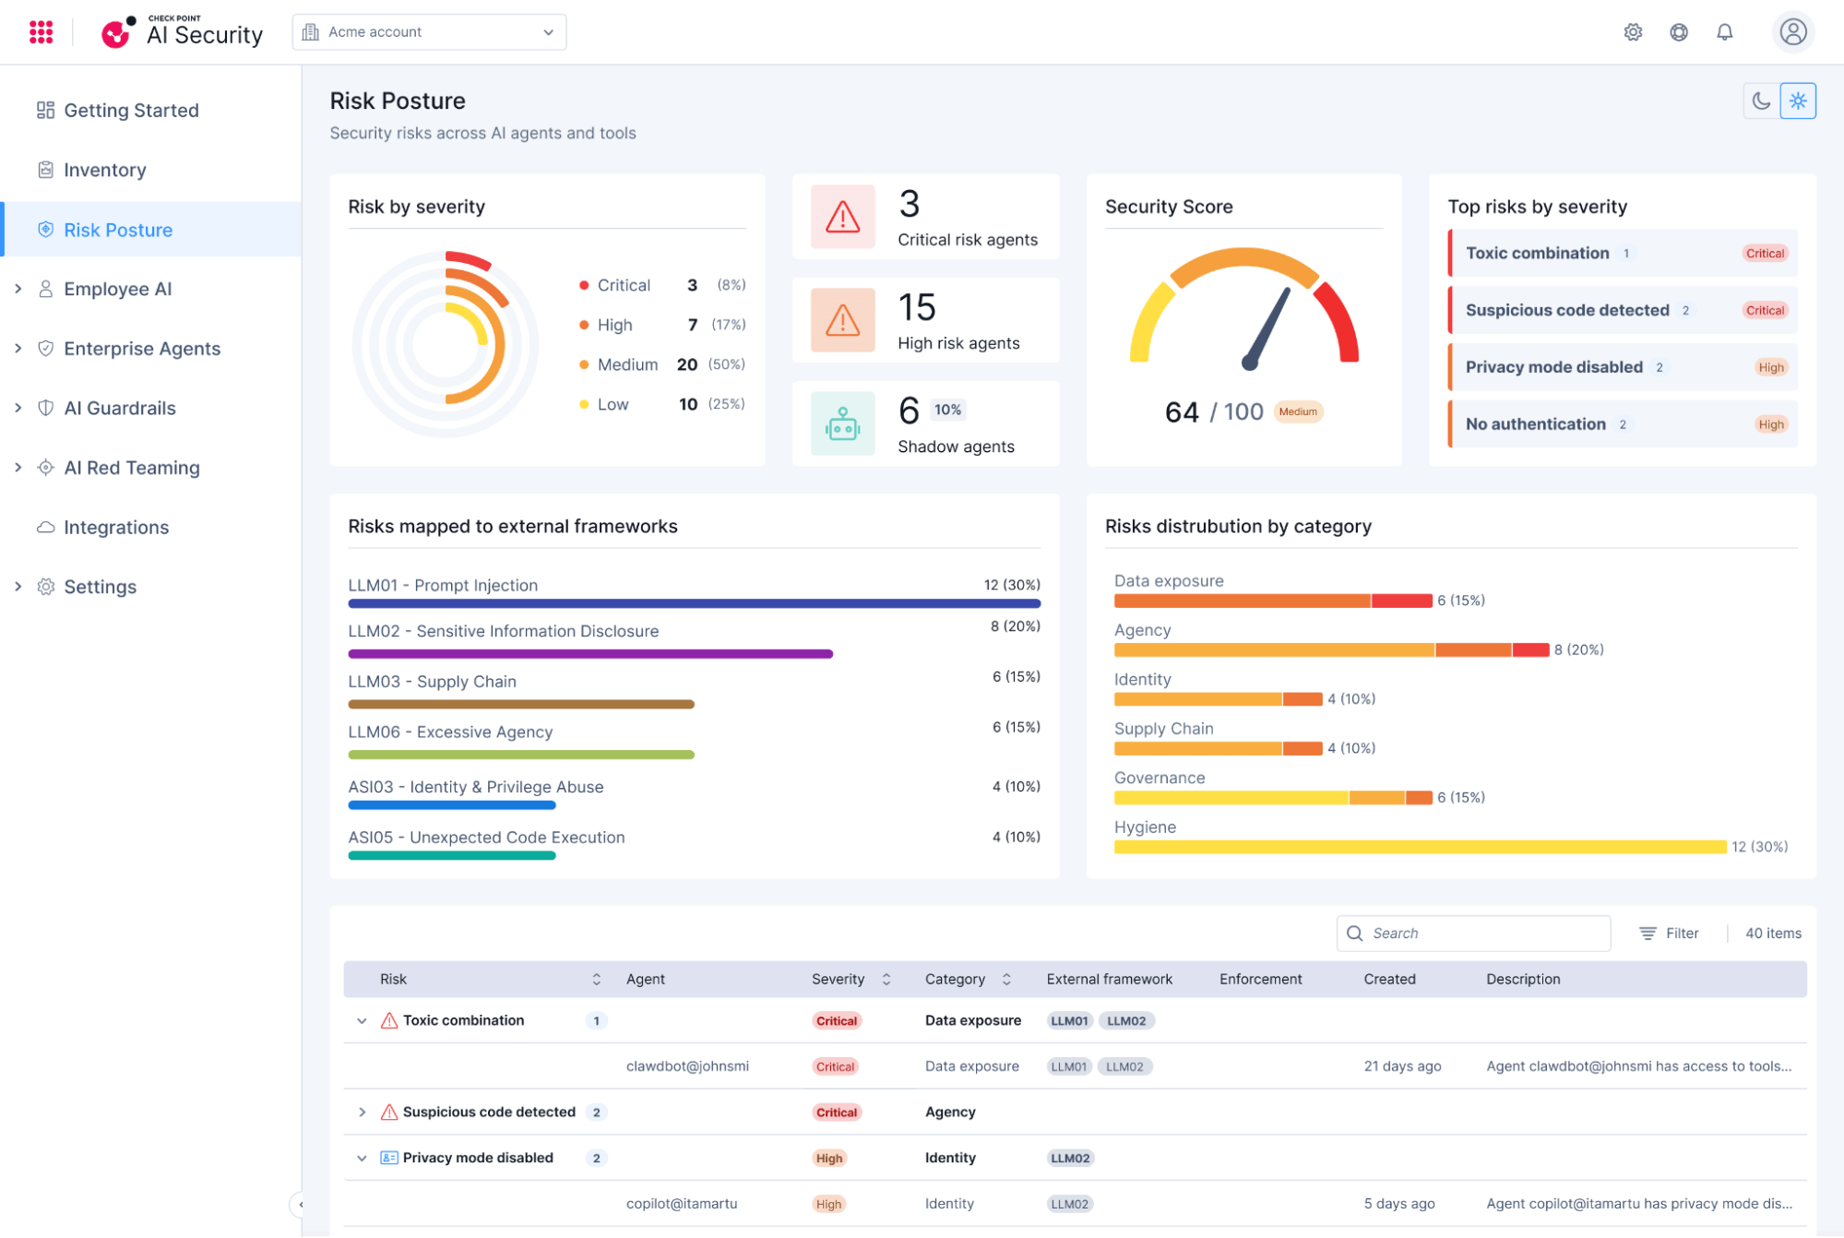Click the search magnifier icon
Screen dimensions: 1844x1238
[x=1354, y=934]
